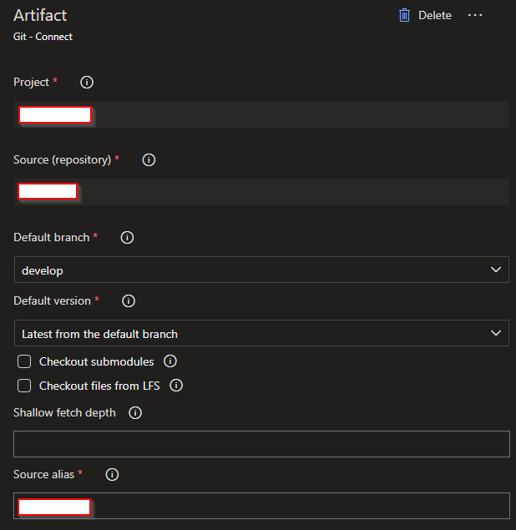516x530 pixels.
Task: Click info icon next to Shallow fetch depth
Action: pyautogui.click(x=135, y=412)
